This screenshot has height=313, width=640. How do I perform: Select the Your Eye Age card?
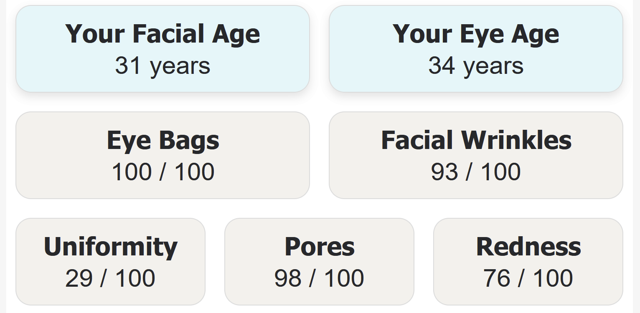pos(476,49)
